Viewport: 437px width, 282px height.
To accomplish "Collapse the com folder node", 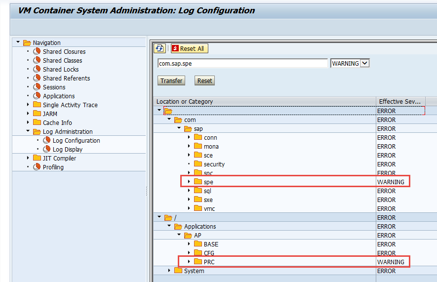I will (169, 119).
